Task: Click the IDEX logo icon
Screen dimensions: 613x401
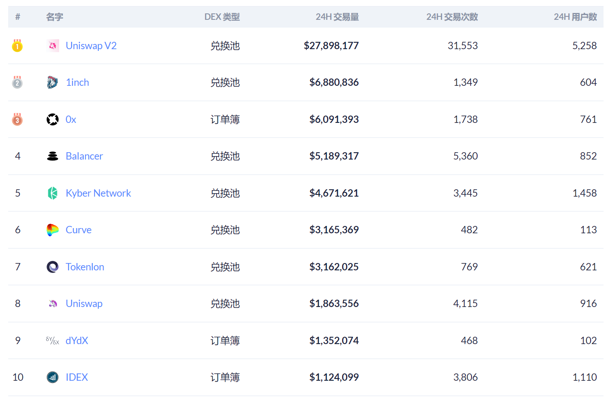Action: point(53,377)
